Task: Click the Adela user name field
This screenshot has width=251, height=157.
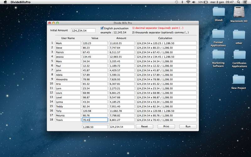Action: click(68, 75)
